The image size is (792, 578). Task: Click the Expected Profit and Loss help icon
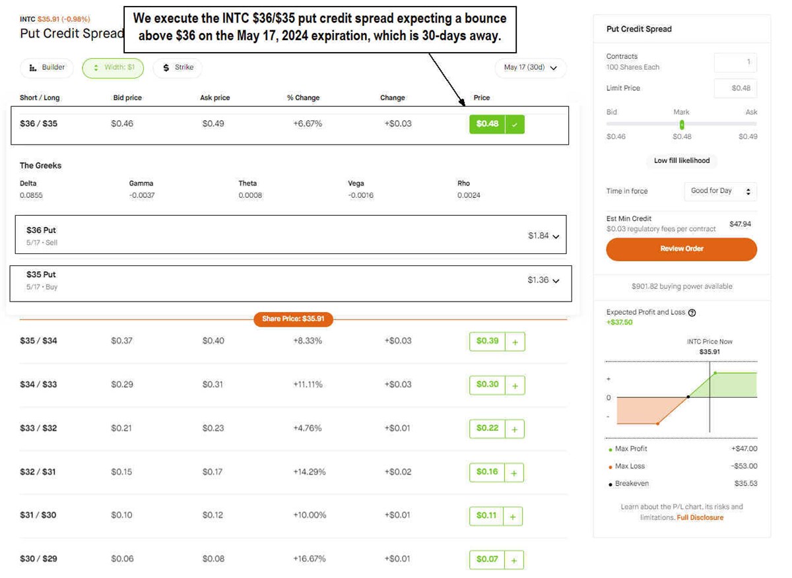click(x=692, y=313)
